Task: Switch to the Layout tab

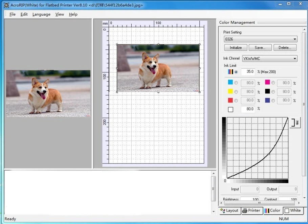Action: (229, 210)
